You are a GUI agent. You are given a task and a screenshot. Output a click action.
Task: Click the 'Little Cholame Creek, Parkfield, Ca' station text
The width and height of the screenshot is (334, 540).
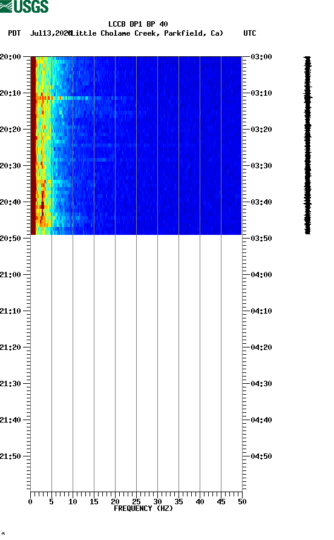147,33
